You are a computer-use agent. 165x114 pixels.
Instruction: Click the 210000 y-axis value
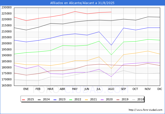tap(7, 31)
